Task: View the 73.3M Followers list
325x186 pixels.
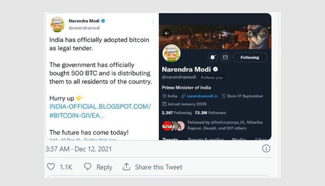Action: tap(210, 113)
